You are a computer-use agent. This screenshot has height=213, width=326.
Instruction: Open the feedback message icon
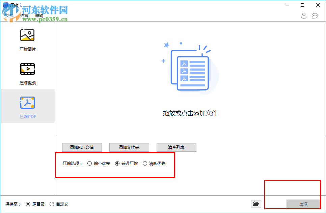coord(315,15)
